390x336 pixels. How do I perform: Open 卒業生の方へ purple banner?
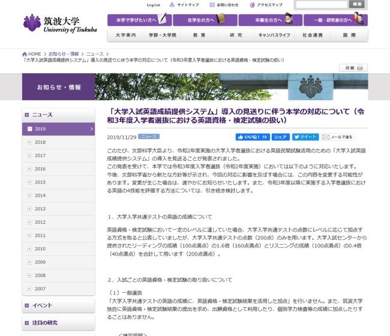point(271,20)
